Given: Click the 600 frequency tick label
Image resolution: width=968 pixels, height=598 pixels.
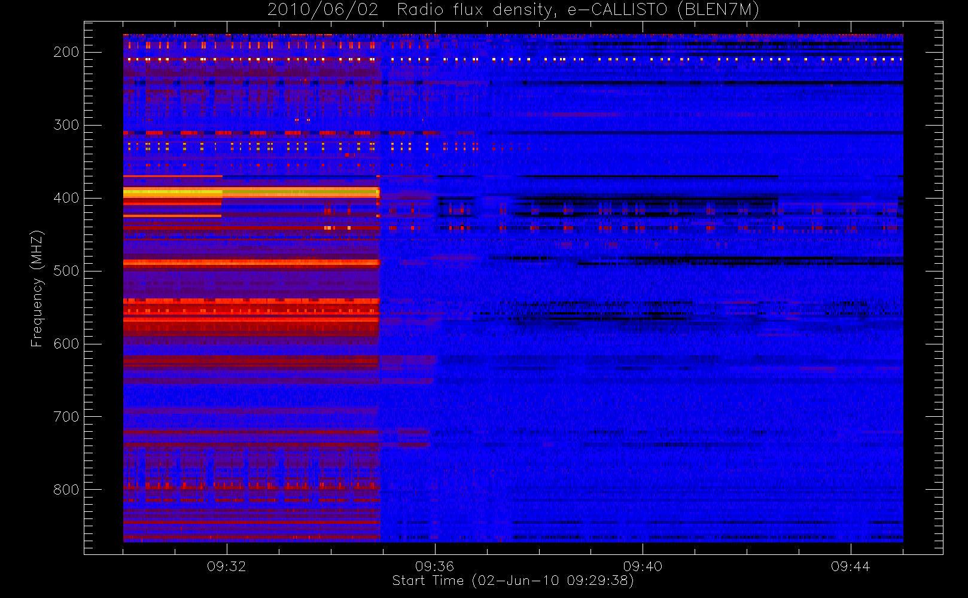Looking at the screenshot, I should [66, 344].
